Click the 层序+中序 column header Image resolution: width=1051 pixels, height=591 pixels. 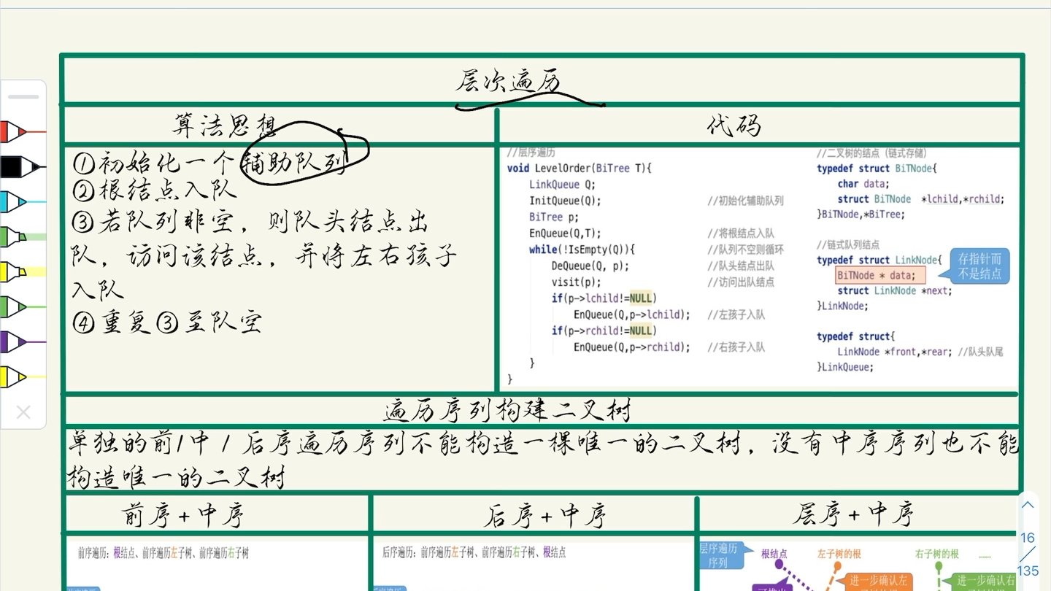click(854, 514)
